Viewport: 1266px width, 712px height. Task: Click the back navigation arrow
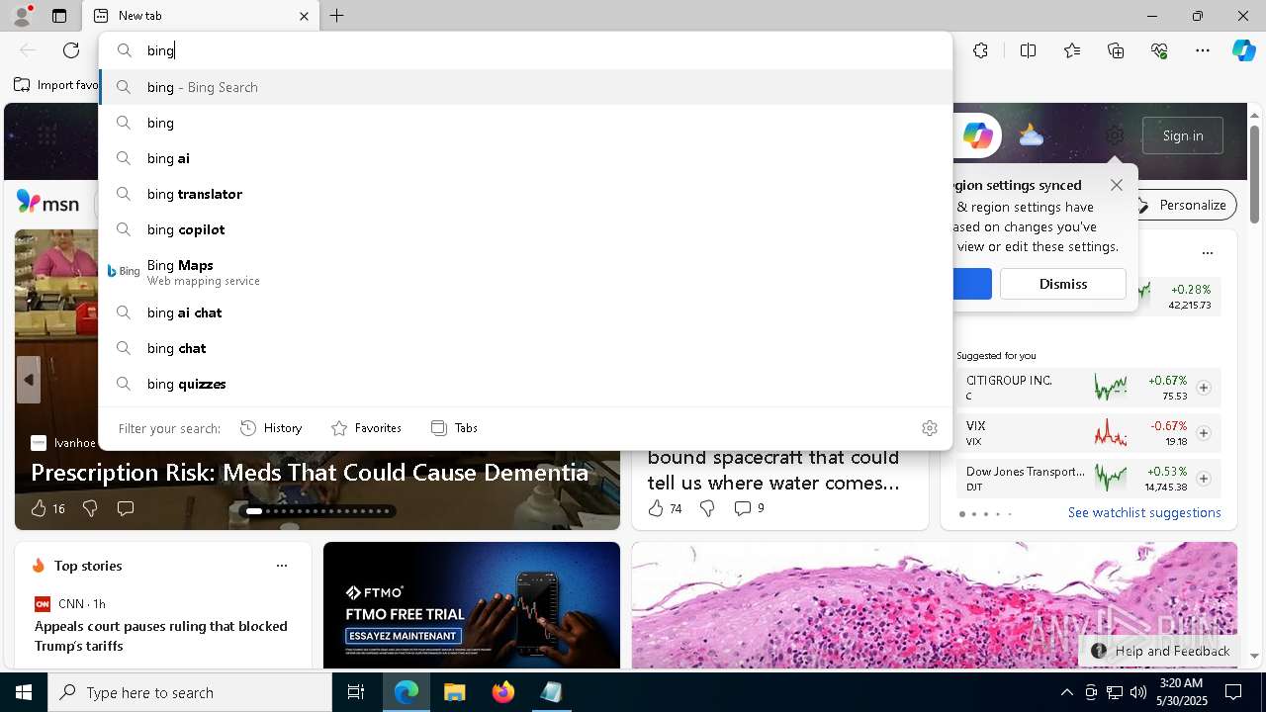pyautogui.click(x=28, y=50)
